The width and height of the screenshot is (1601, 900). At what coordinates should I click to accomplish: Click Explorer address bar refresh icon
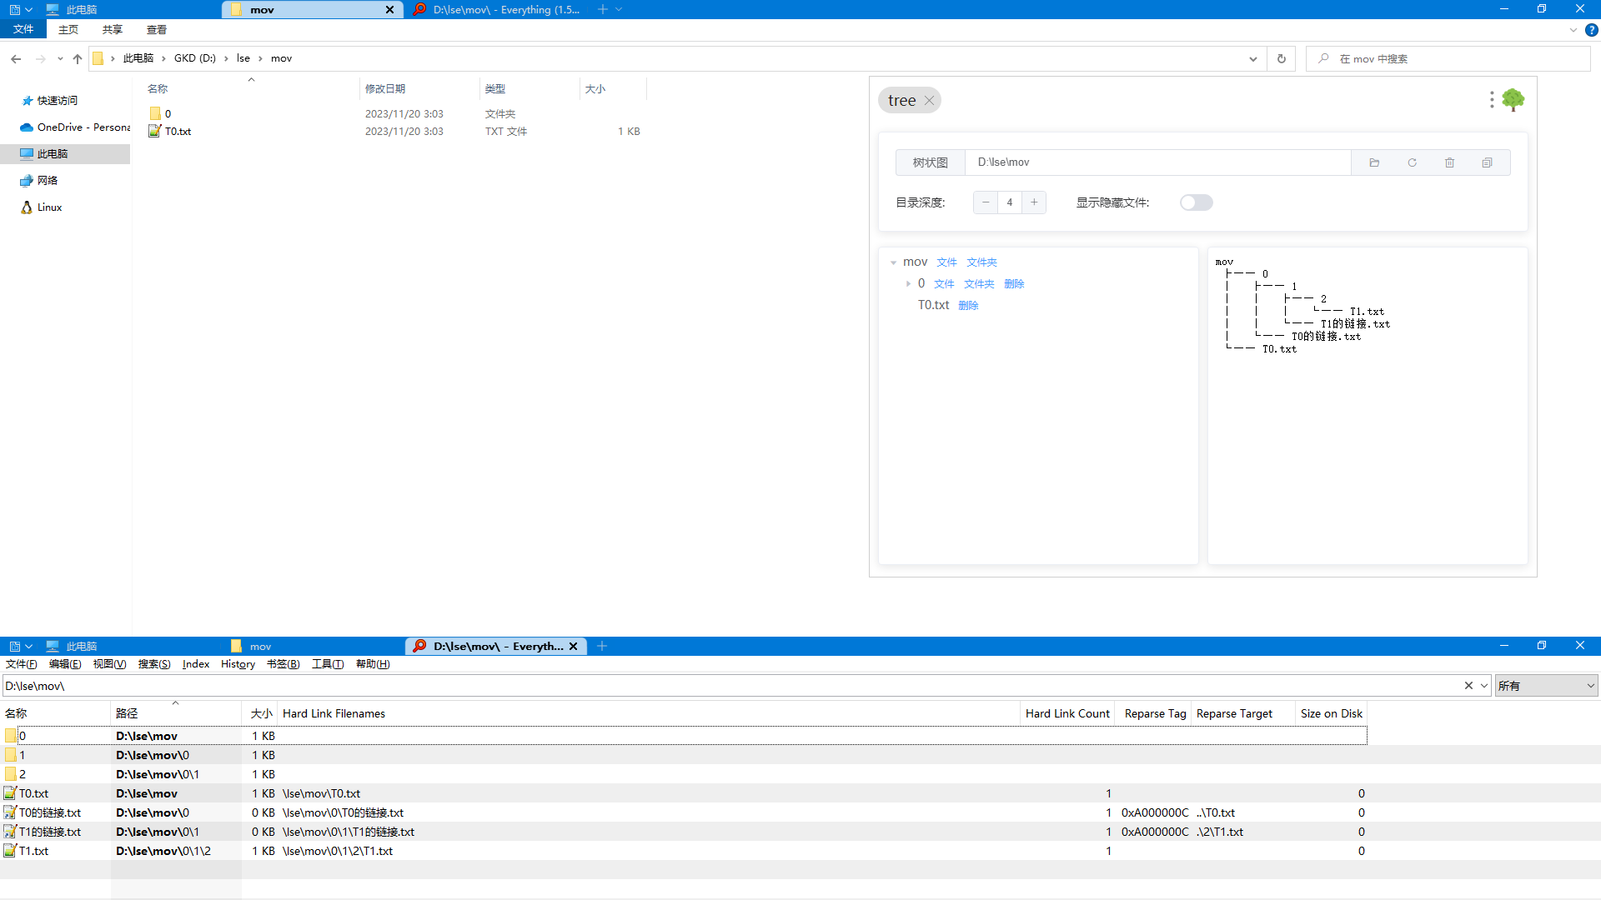point(1281,58)
